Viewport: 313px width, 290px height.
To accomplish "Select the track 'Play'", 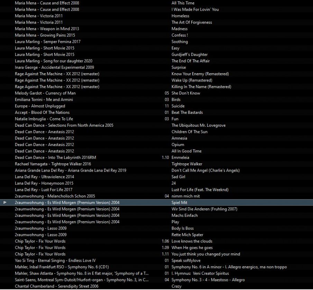I will [x=175, y=222].
